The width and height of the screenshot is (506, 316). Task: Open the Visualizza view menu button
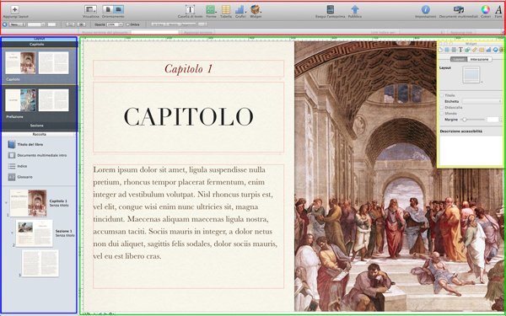[x=91, y=9]
